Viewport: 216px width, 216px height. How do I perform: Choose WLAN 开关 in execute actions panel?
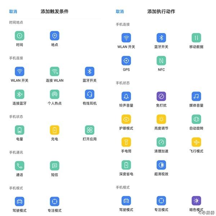tap(126, 38)
